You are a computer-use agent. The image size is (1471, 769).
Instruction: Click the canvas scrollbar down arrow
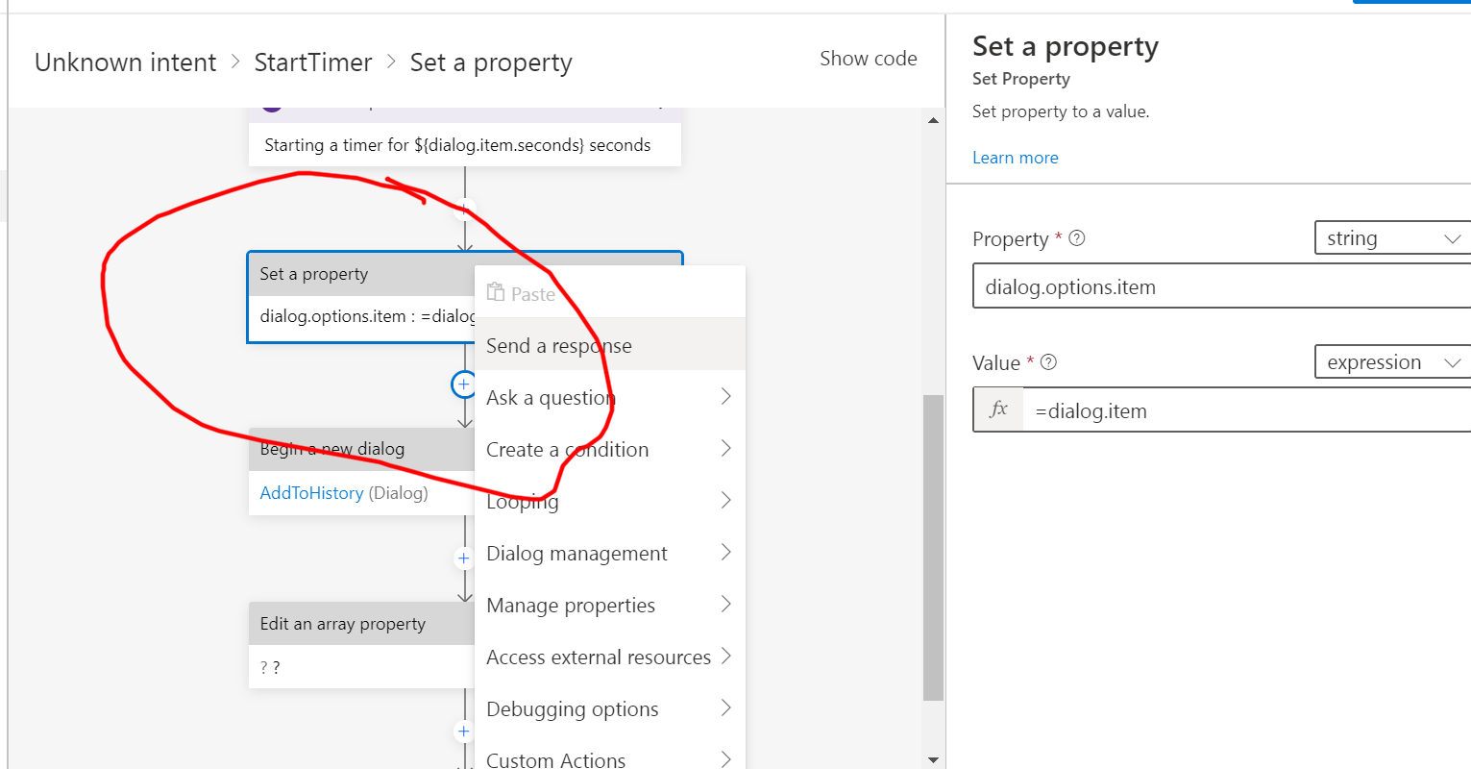tap(933, 759)
